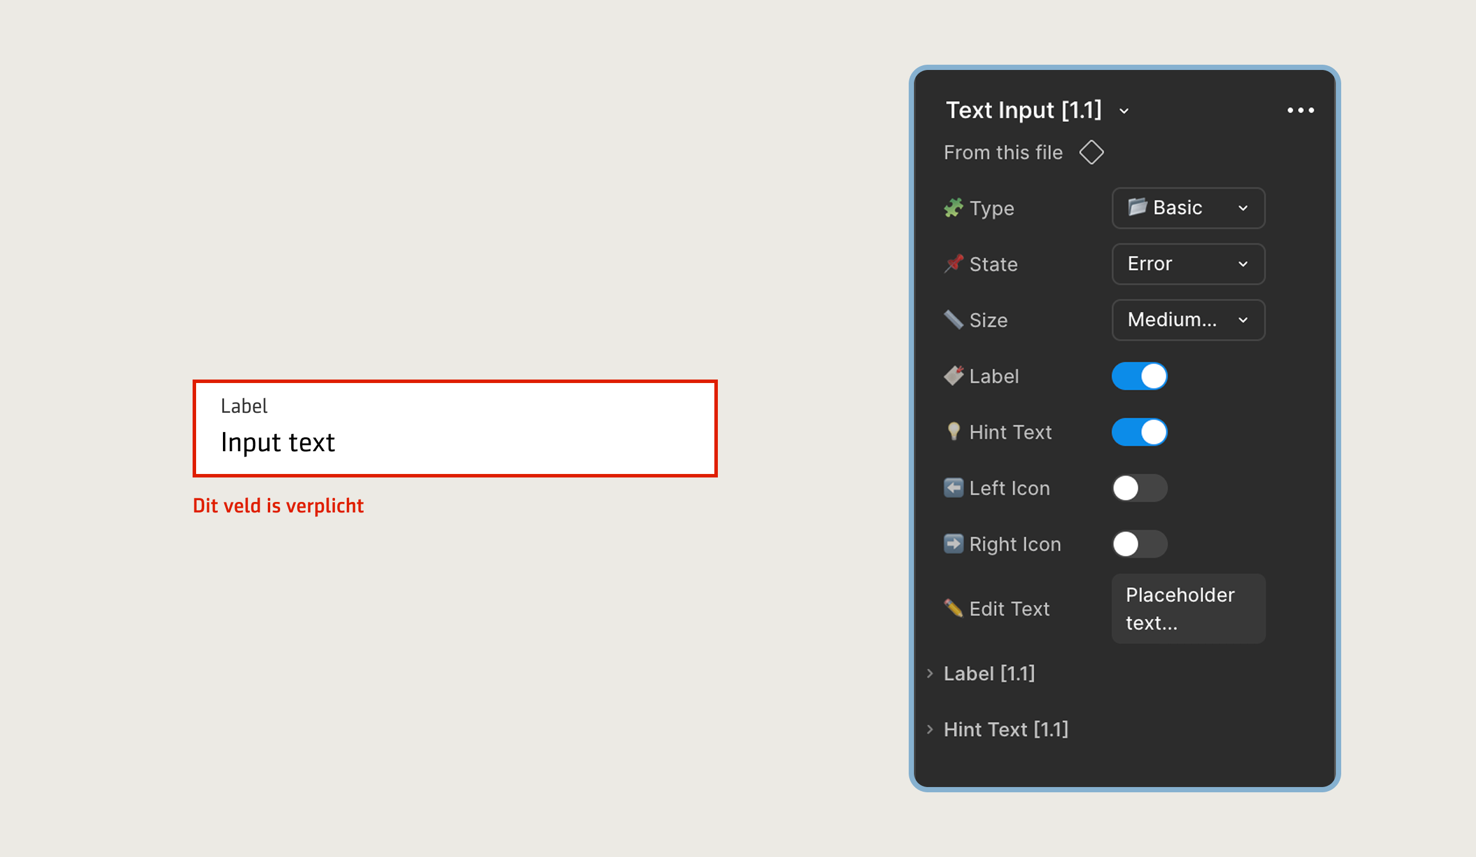Click the red pin icon beside State
Image resolution: width=1476 pixels, height=857 pixels.
click(954, 264)
